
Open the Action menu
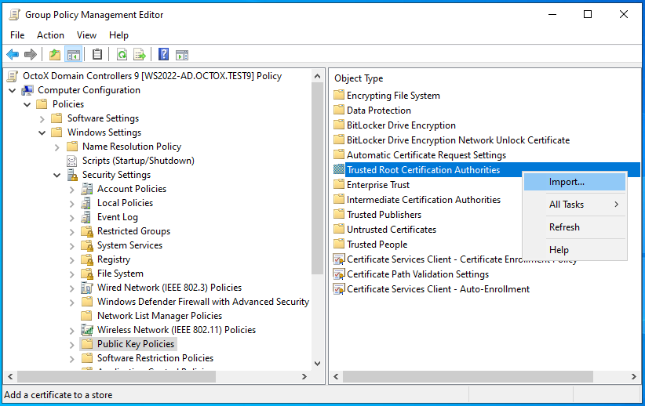50,35
